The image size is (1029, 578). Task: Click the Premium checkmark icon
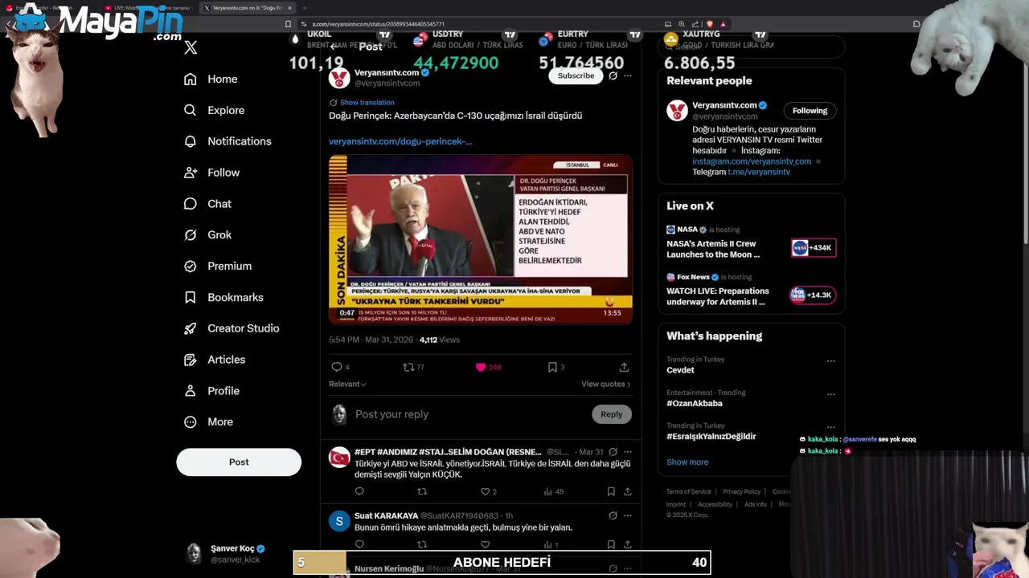(x=190, y=266)
